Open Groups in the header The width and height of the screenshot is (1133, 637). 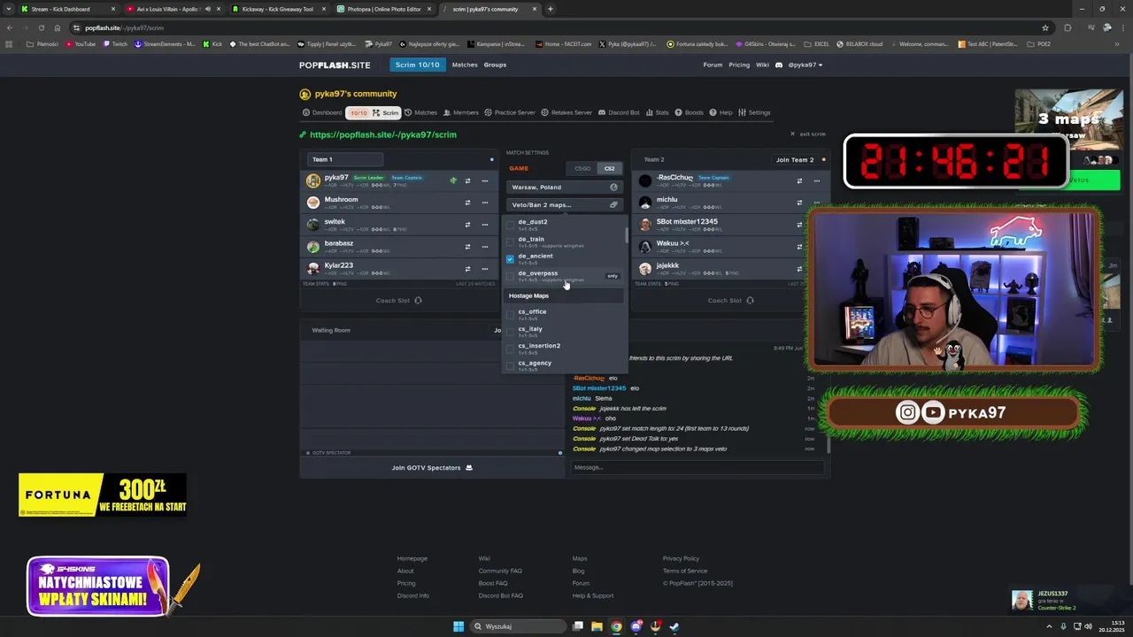tap(495, 65)
